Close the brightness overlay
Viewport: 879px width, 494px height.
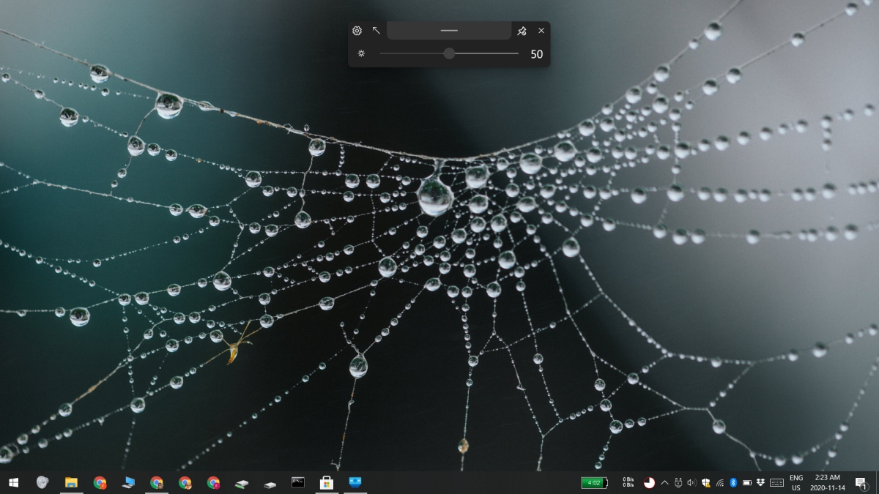pos(541,31)
